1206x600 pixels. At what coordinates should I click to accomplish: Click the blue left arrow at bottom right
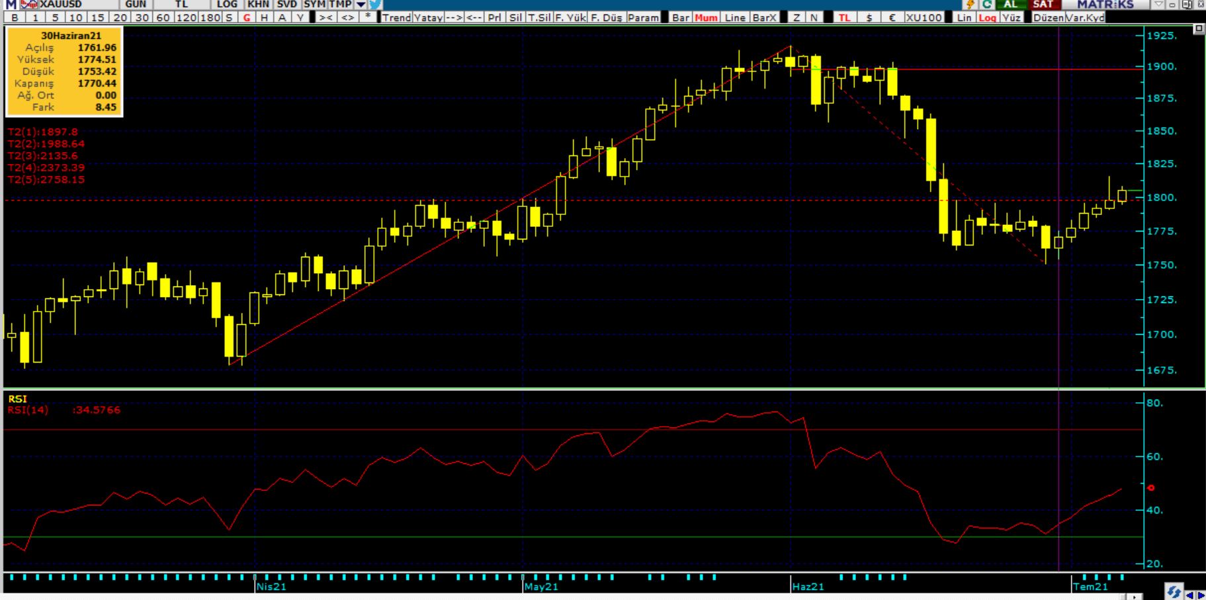pyautogui.click(x=1189, y=595)
